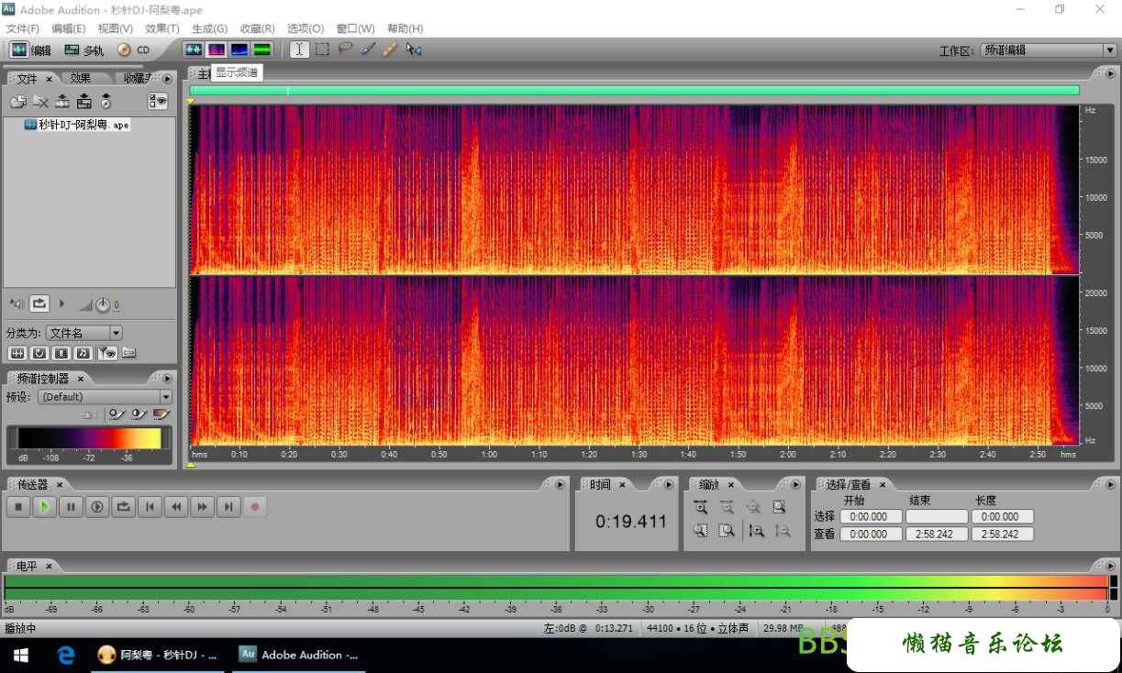
Task: Toggle the file options visibility button
Action: coord(159,102)
